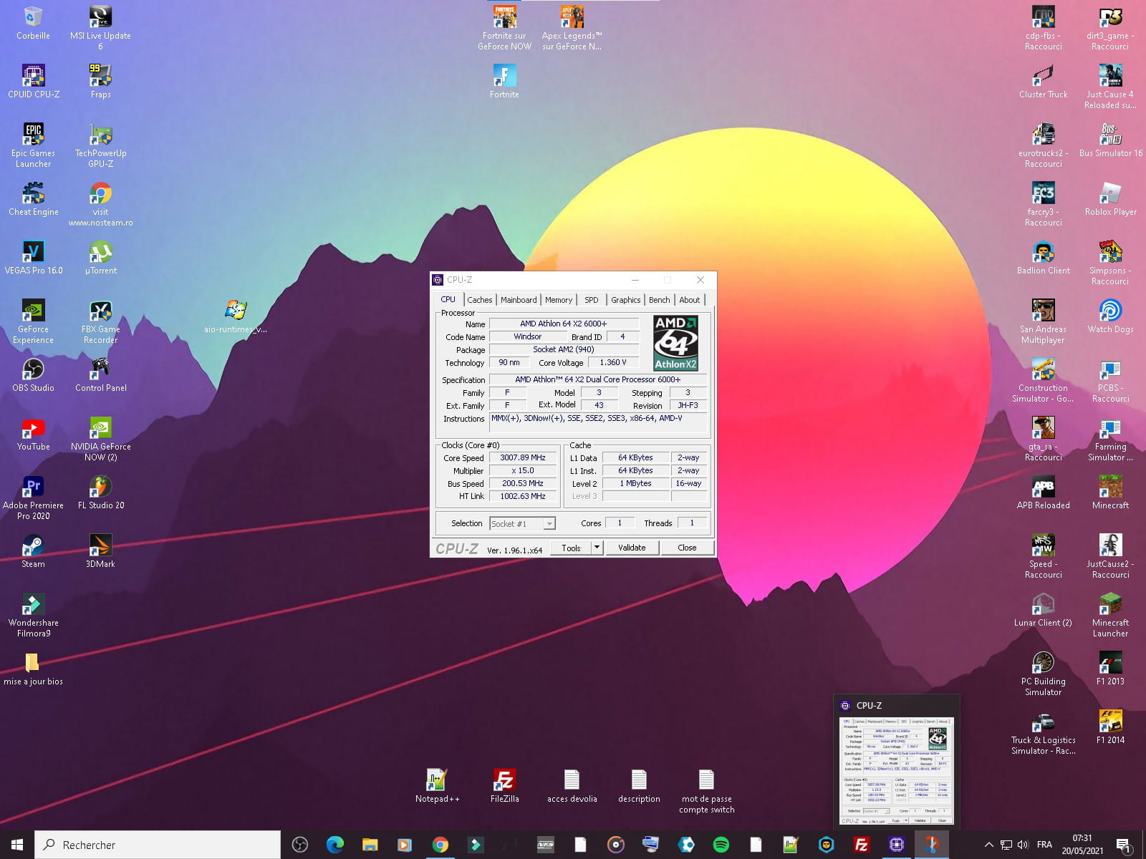The height and width of the screenshot is (859, 1146).
Task: Open Fortnite desktop shortcut
Action: pos(504,79)
